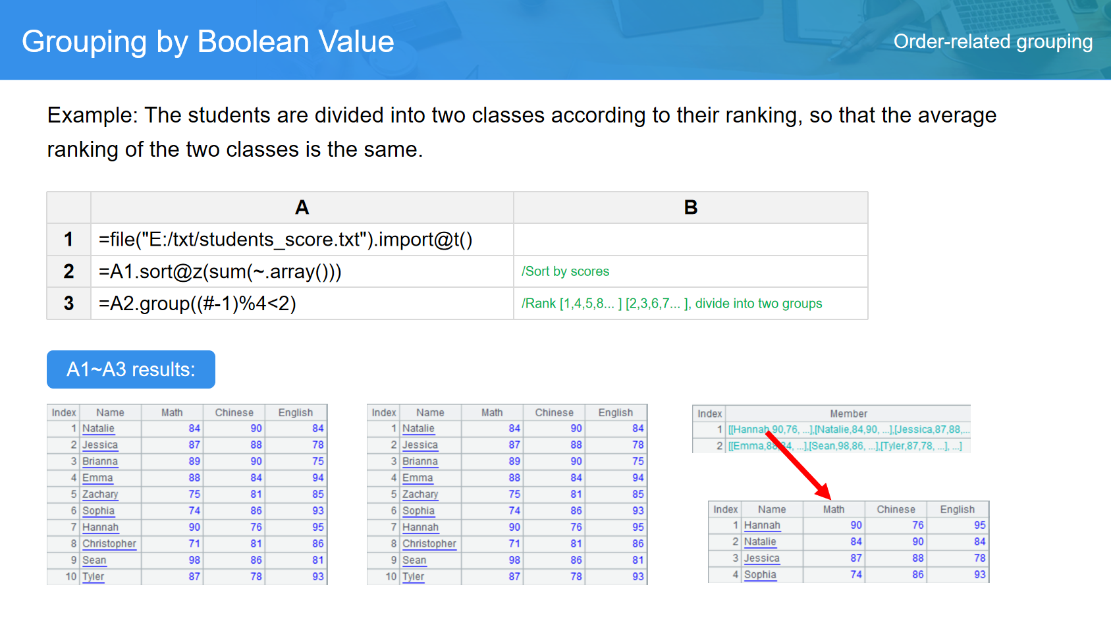This screenshot has height=625, width=1111.
Task: Click the "Grouping by Boolean Value" title
Action: coord(207,41)
